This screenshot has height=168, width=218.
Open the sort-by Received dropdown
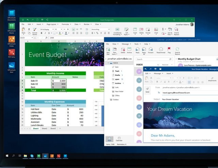pos(167,65)
